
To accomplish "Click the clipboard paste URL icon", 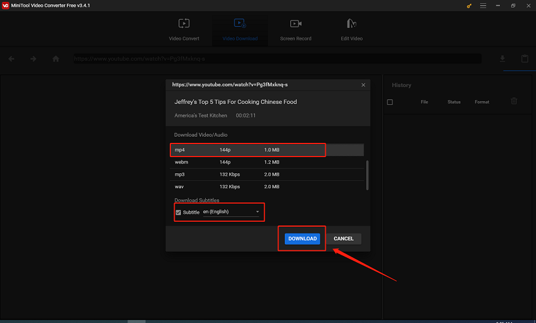I will (x=525, y=59).
